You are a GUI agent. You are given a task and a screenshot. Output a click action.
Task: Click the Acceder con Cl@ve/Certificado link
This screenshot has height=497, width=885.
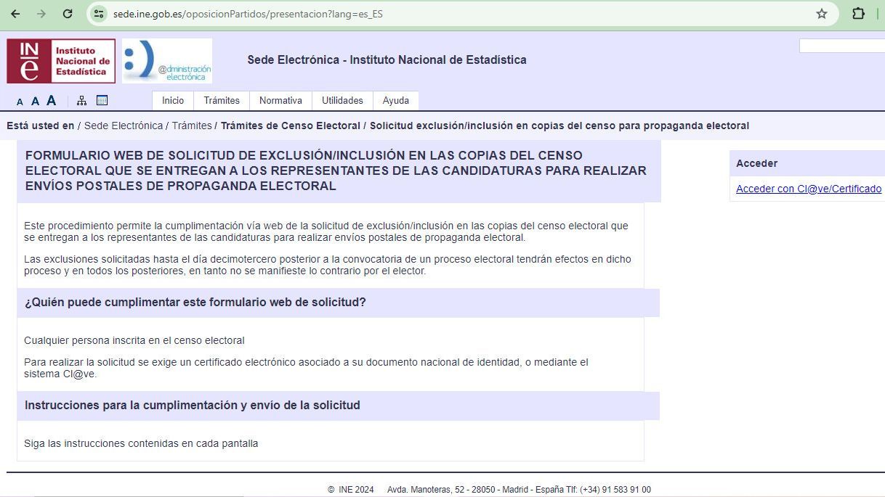click(x=809, y=189)
